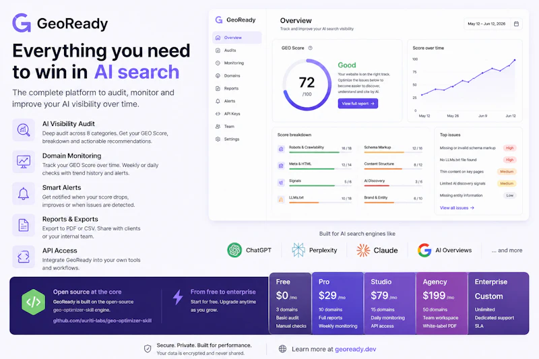The image size is (539, 359).
Task: Click the API Access code icon
Action: click(x=24, y=257)
